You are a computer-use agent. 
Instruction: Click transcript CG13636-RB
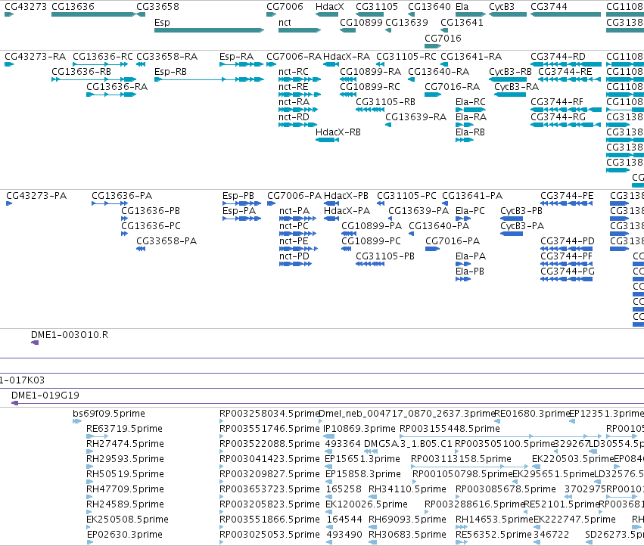coord(94,79)
